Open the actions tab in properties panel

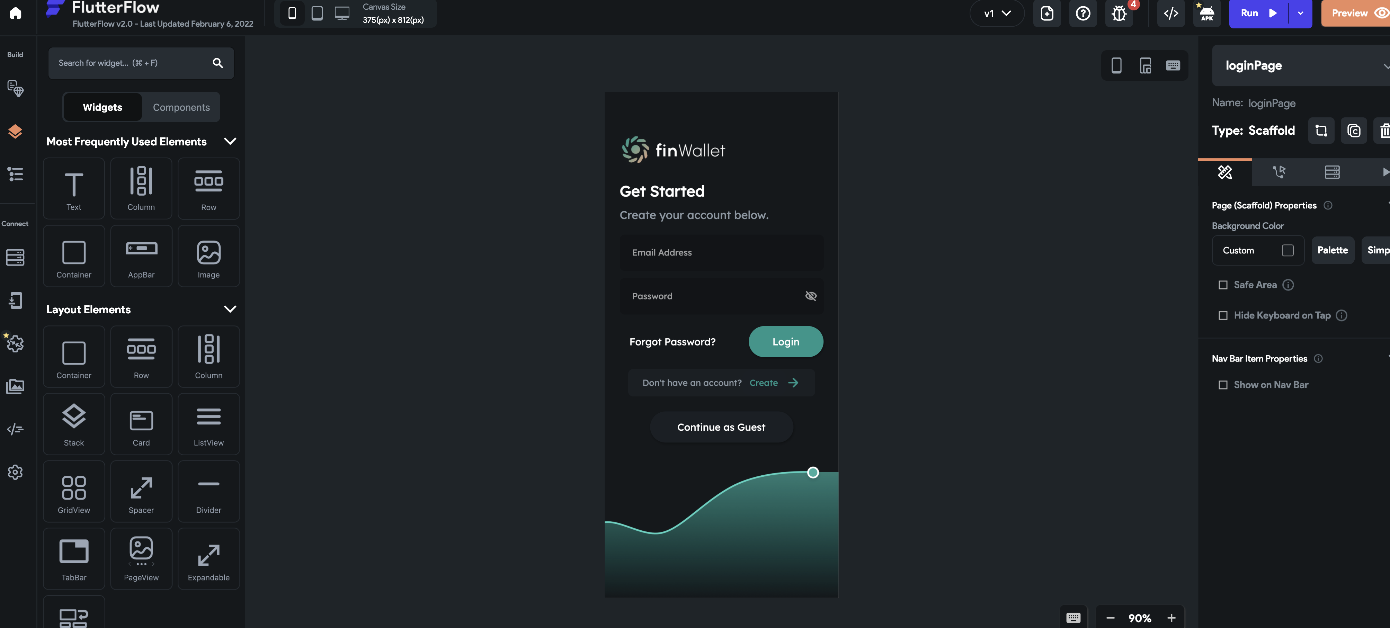[x=1278, y=172]
